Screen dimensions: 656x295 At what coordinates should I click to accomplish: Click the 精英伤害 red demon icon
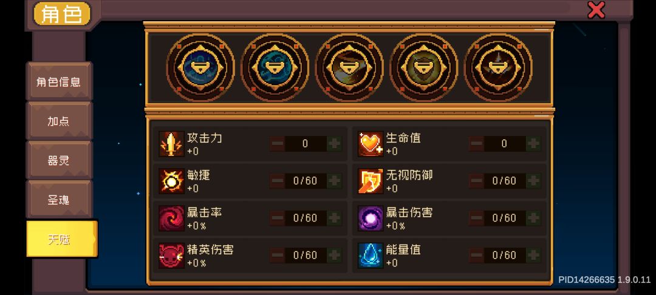(171, 256)
